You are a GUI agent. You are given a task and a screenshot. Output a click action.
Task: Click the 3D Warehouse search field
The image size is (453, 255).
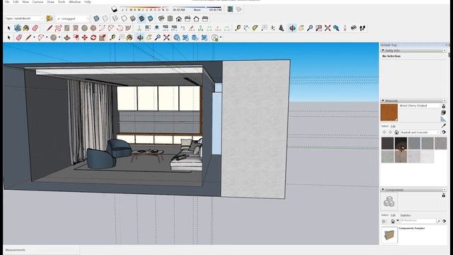[418, 221]
